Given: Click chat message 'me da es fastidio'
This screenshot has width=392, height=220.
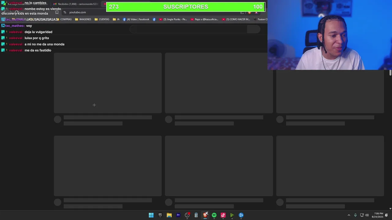Looking at the screenshot, I should coord(38,50).
